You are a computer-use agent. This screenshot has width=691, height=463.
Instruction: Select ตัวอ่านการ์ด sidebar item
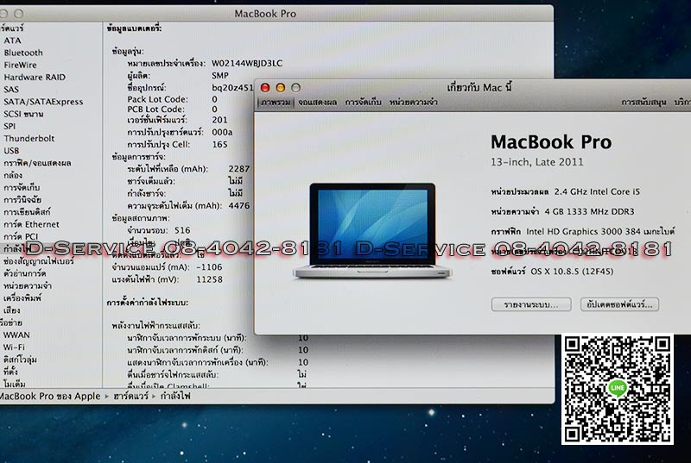pos(25,273)
